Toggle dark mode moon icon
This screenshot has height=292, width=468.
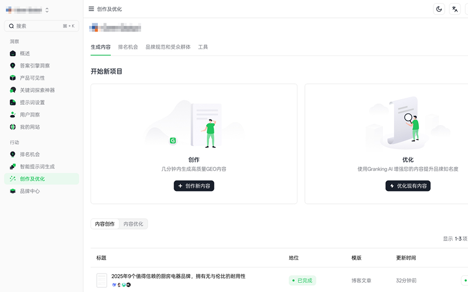tap(439, 9)
